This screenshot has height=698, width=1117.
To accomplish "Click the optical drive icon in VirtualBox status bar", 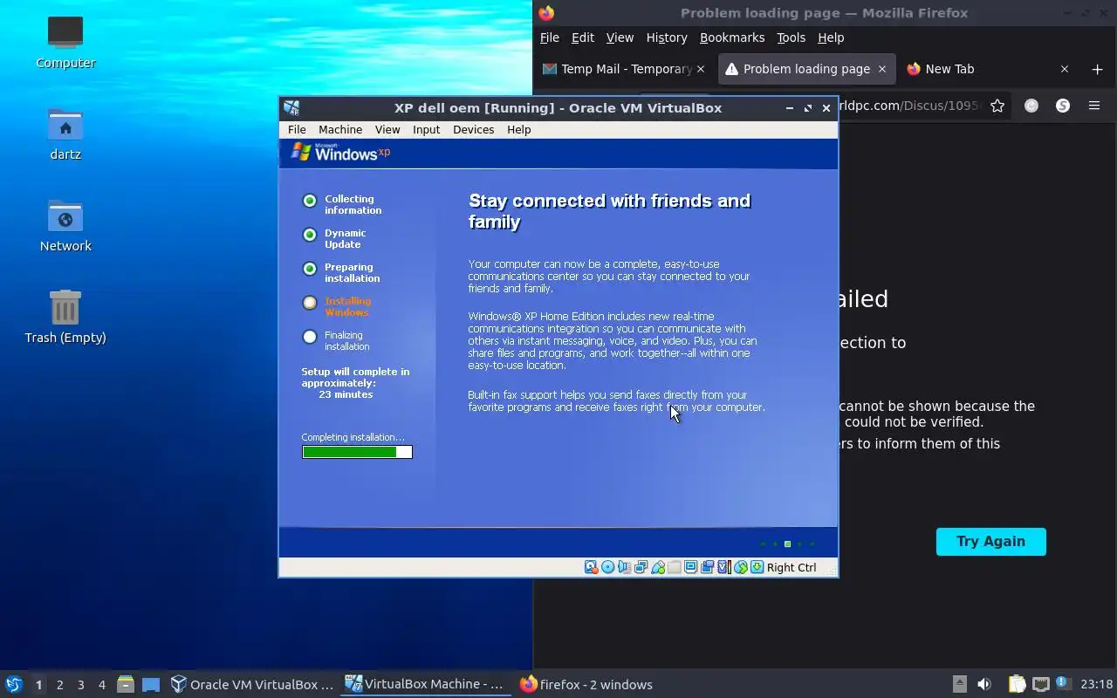I will pos(608,567).
